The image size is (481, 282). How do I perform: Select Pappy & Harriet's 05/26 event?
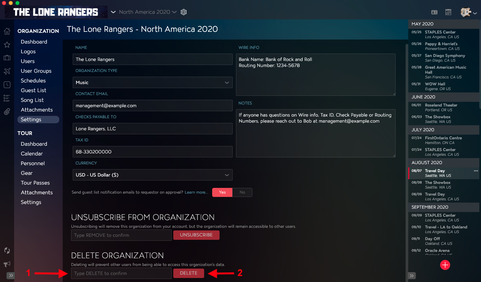click(x=444, y=46)
